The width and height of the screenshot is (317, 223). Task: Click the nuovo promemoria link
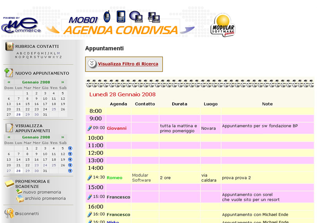coord(42,192)
